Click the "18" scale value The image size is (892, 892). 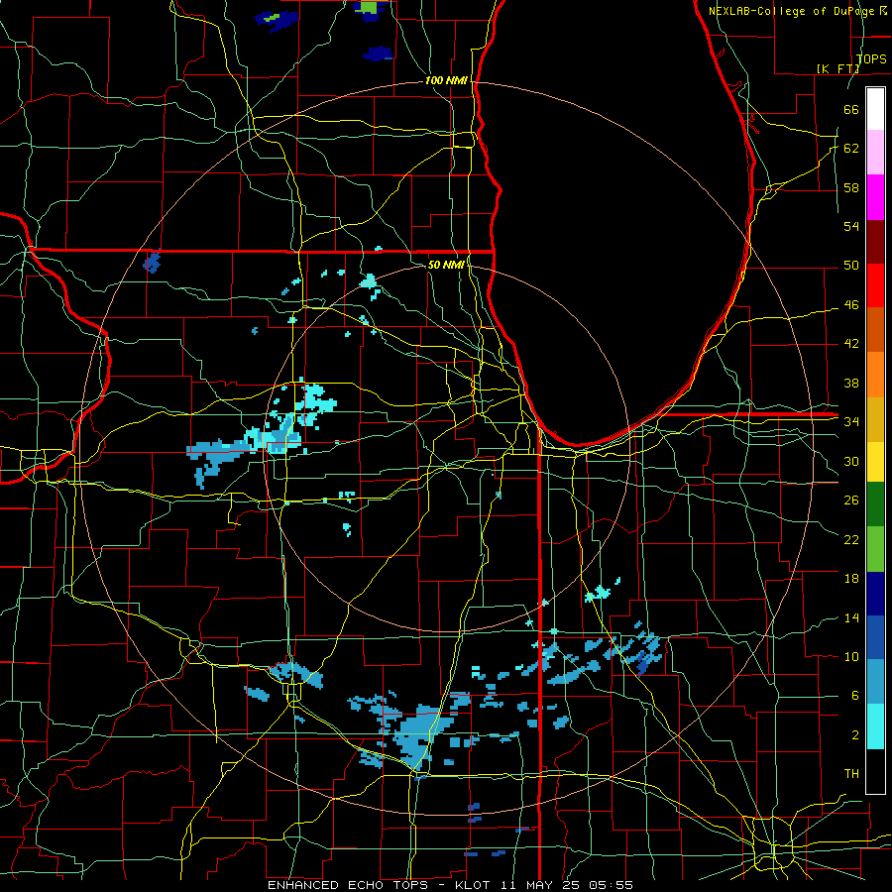851,579
